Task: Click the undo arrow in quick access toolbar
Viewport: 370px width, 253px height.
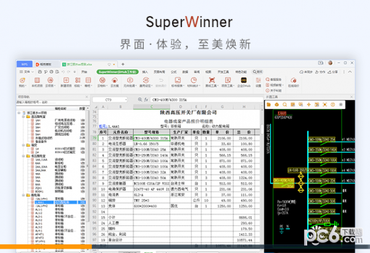Action: click(x=63, y=71)
